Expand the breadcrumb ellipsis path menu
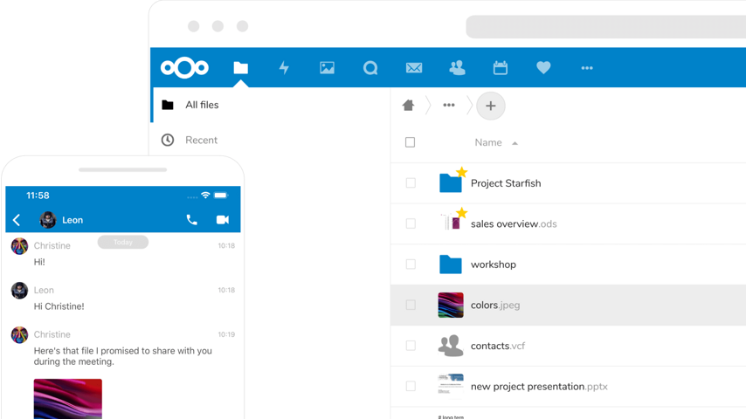 tap(449, 106)
